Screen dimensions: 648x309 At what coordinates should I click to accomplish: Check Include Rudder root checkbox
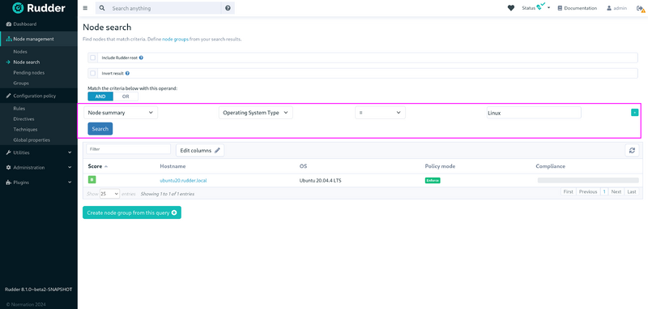point(93,58)
